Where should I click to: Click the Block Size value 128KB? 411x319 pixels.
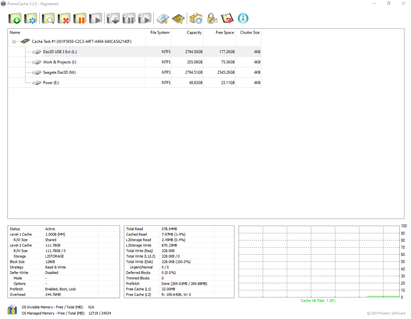(50, 262)
